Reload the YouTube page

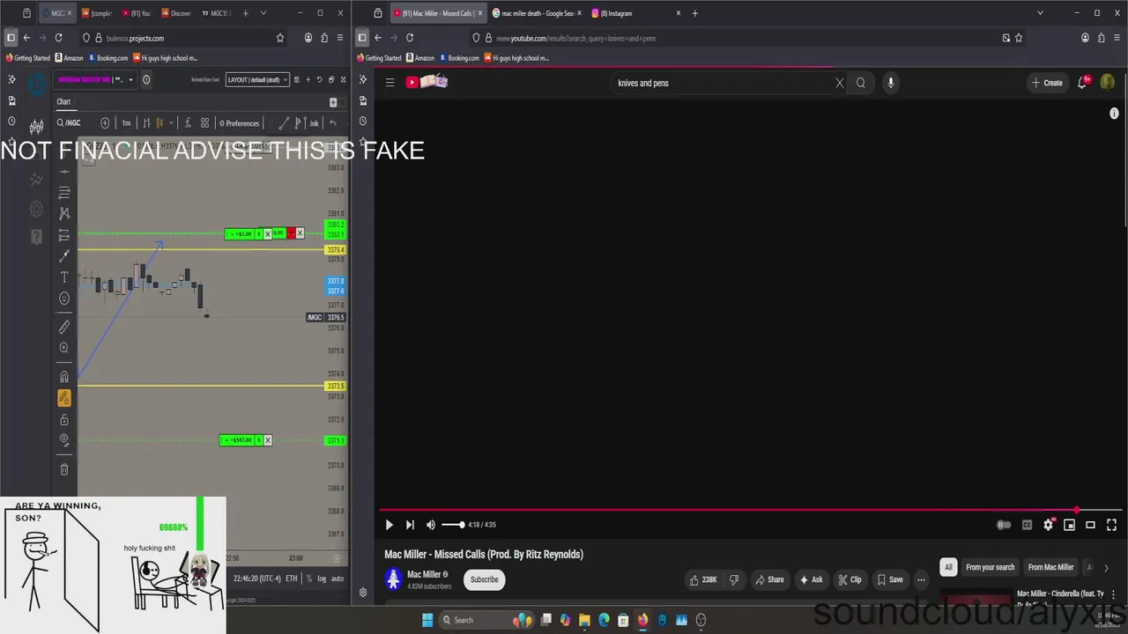tap(410, 38)
